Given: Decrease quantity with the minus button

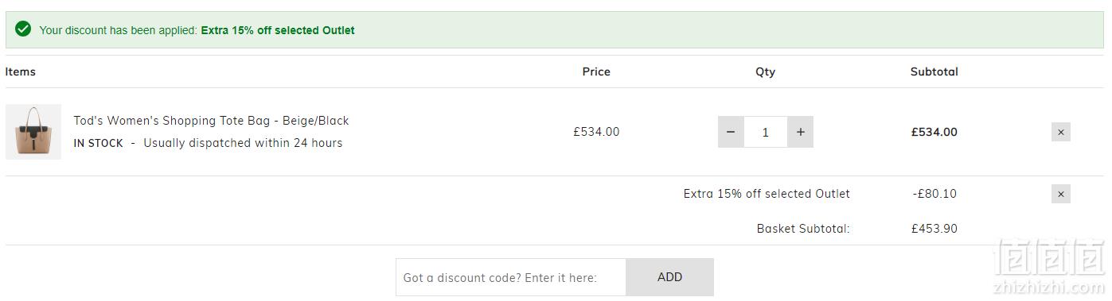Looking at the screenshot, I should [731, 132].
